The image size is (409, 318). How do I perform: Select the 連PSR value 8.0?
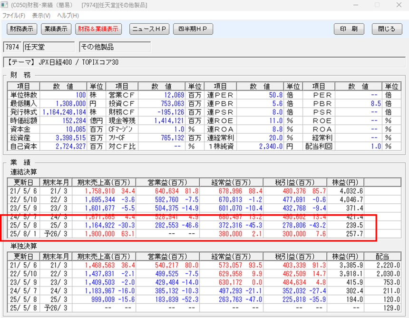click(x=278, y=112)
